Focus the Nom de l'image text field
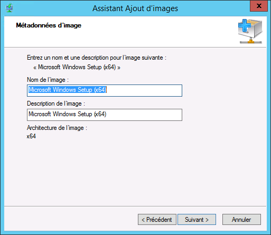 (105, 90)
